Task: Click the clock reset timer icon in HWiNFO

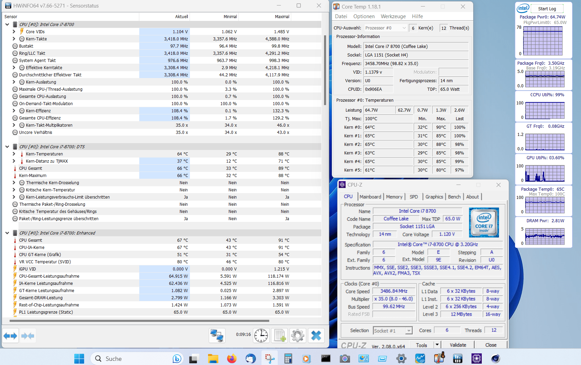Action: coord(261,336)
